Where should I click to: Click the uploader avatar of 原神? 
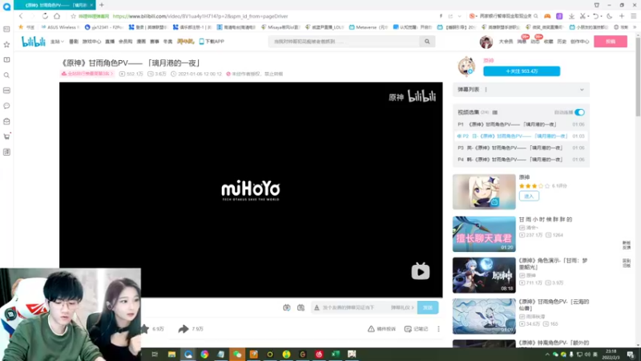pos(466,67)
